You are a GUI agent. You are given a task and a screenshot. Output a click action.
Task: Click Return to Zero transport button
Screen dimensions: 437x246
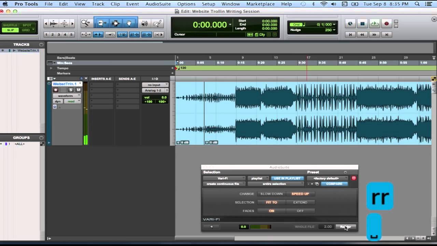(350, 35)
